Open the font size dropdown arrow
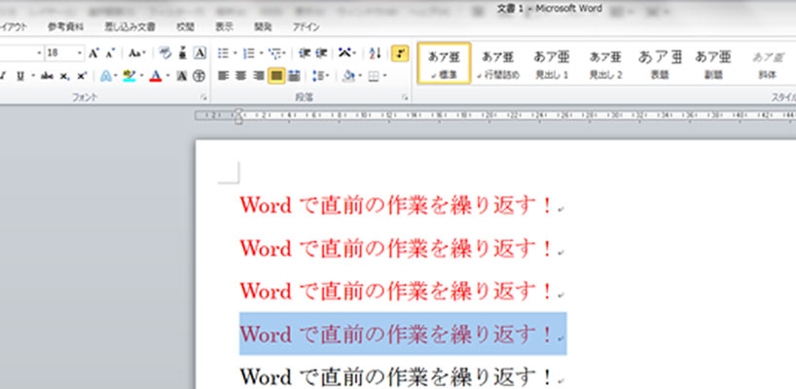 pos(80,53)
